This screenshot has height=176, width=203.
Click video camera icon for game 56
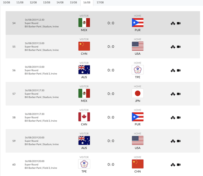tap(179, 70)
